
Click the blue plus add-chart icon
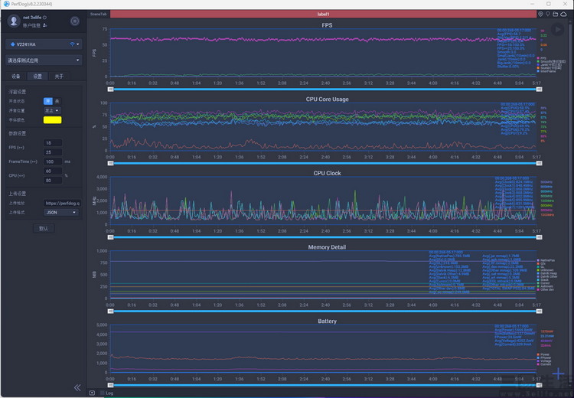coord(558,374)
